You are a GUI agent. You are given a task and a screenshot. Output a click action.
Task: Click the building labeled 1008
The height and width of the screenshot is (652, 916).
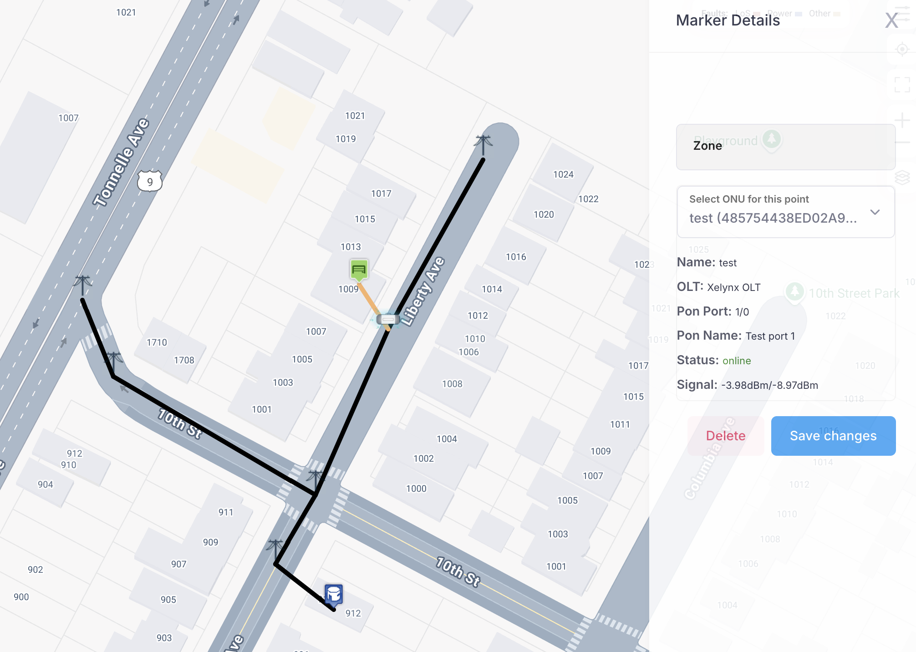point(452,384)
